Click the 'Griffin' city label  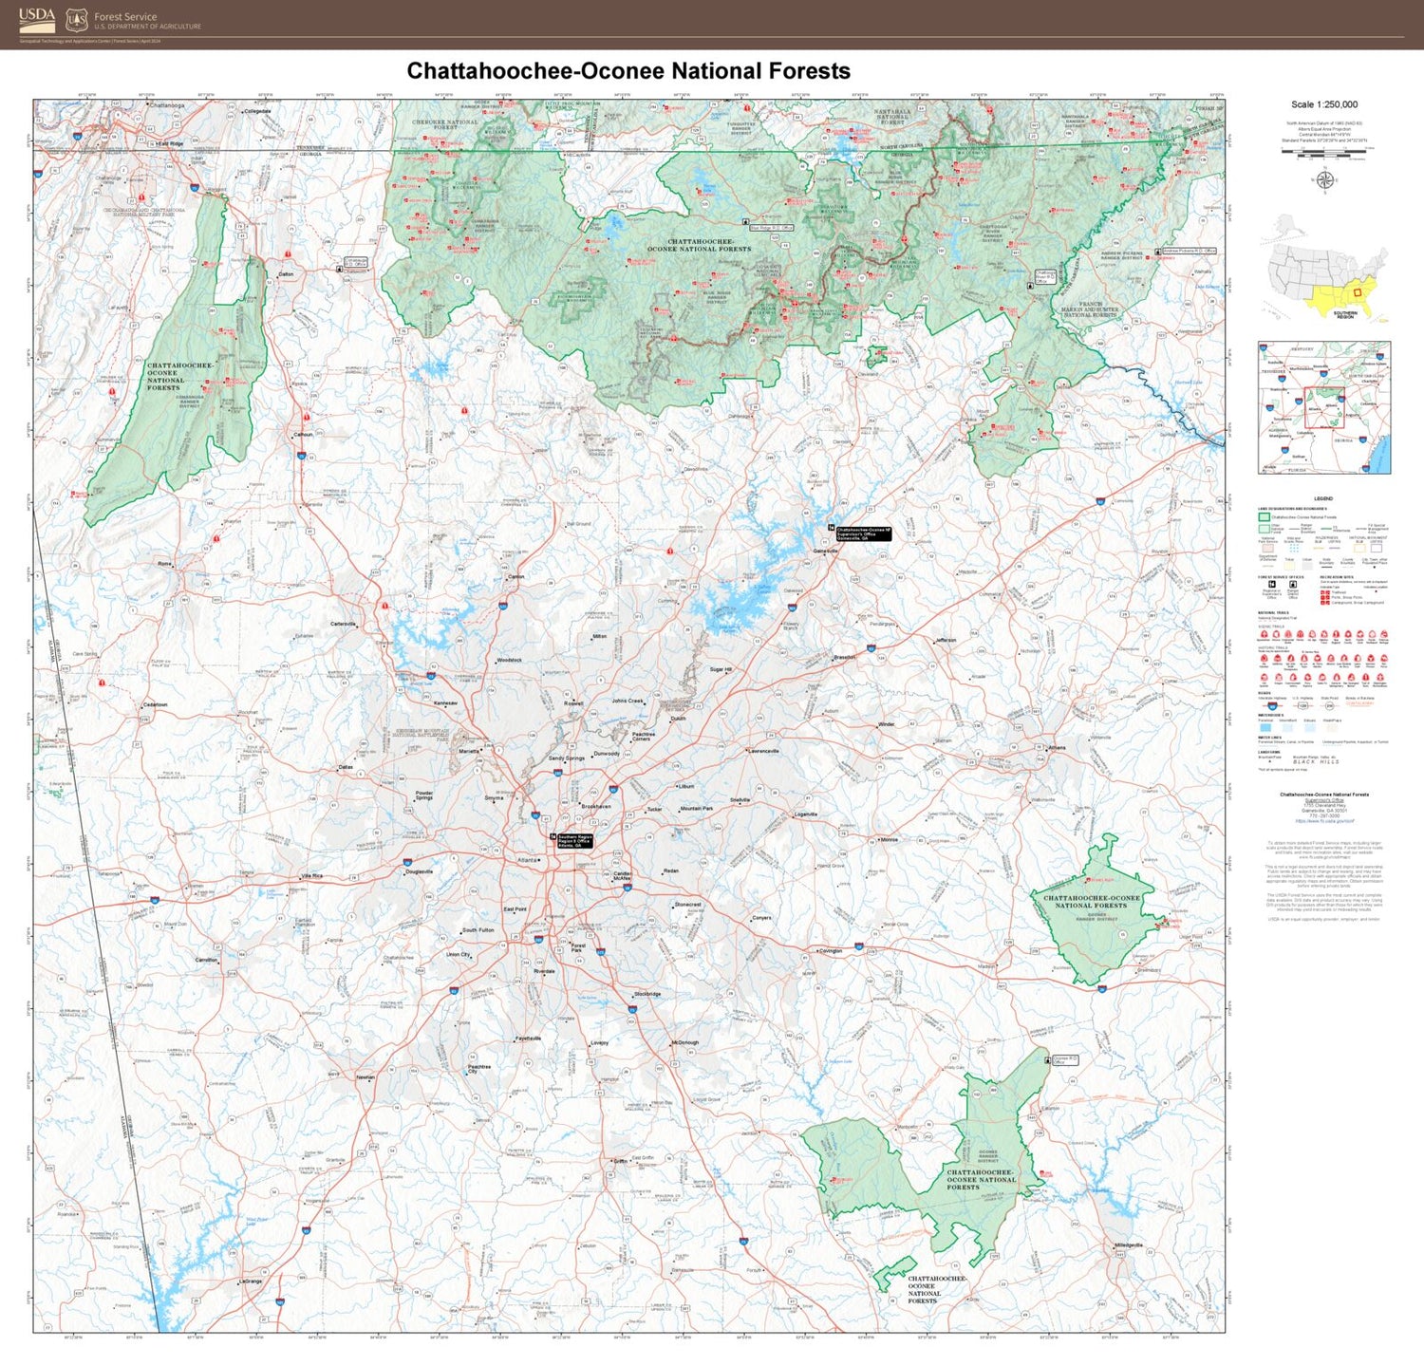tap(620, 1161)
